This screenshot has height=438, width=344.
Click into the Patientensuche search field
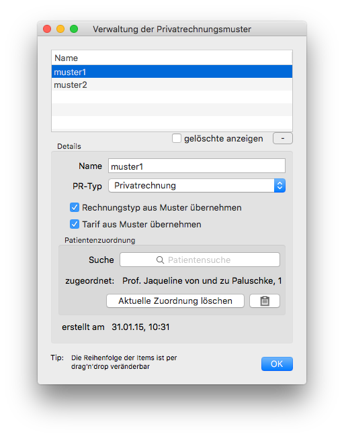[200, 260]
